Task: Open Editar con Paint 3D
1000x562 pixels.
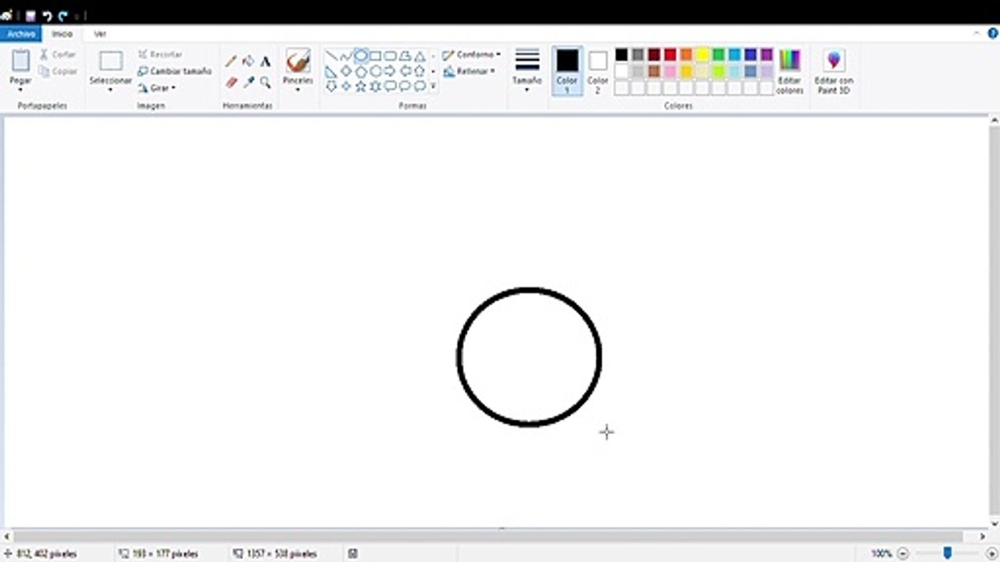Action: coord(834,72)
